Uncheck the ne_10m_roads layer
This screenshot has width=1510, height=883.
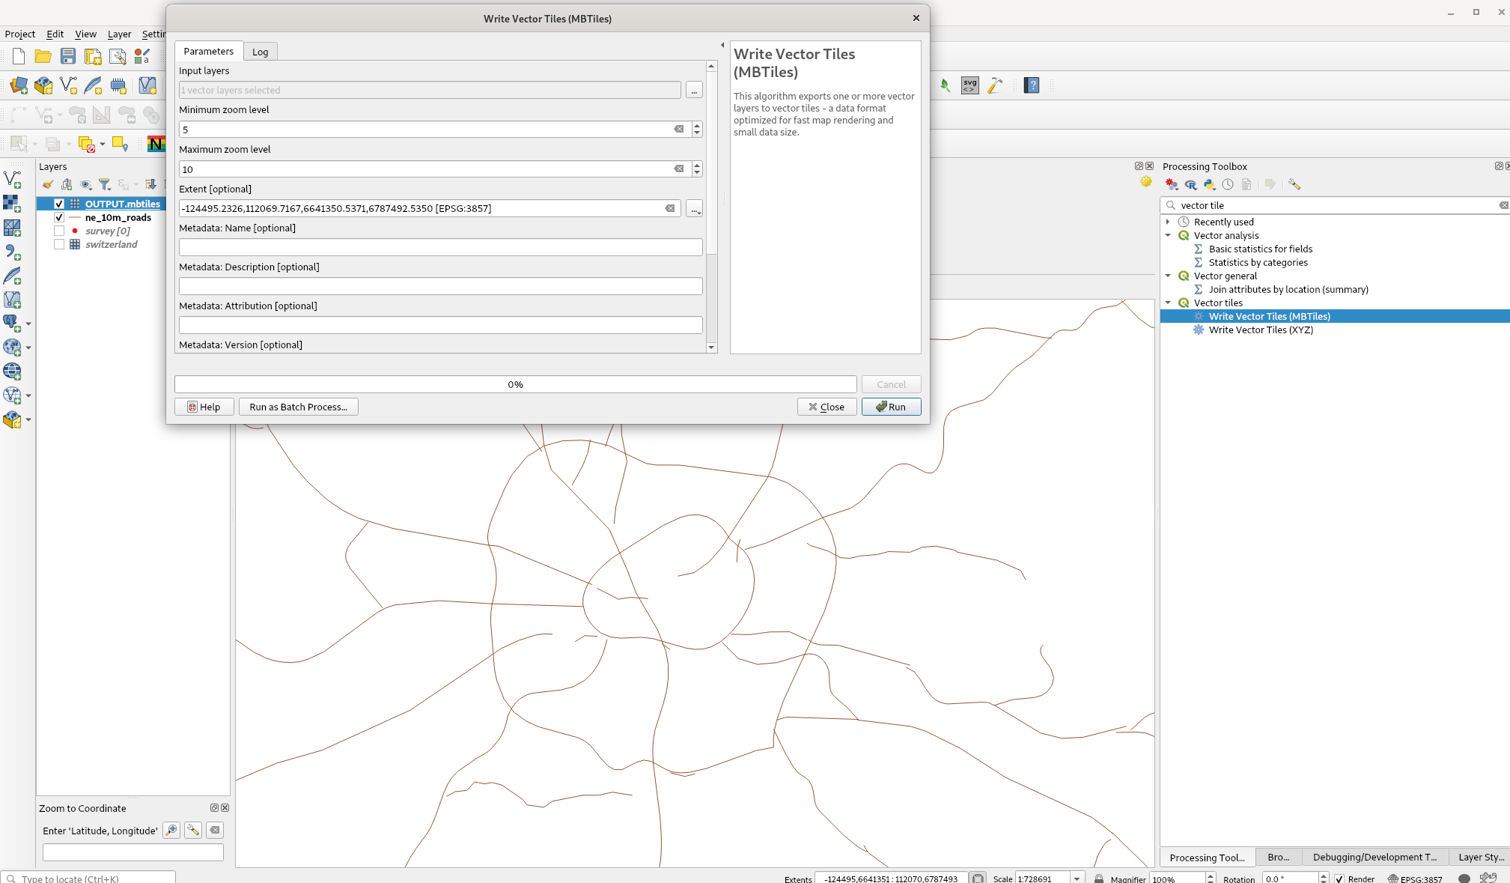click(58, 217)
